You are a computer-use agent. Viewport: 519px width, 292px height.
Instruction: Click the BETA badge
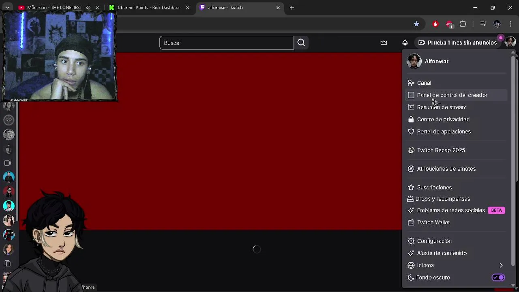(x=496, y=210)
